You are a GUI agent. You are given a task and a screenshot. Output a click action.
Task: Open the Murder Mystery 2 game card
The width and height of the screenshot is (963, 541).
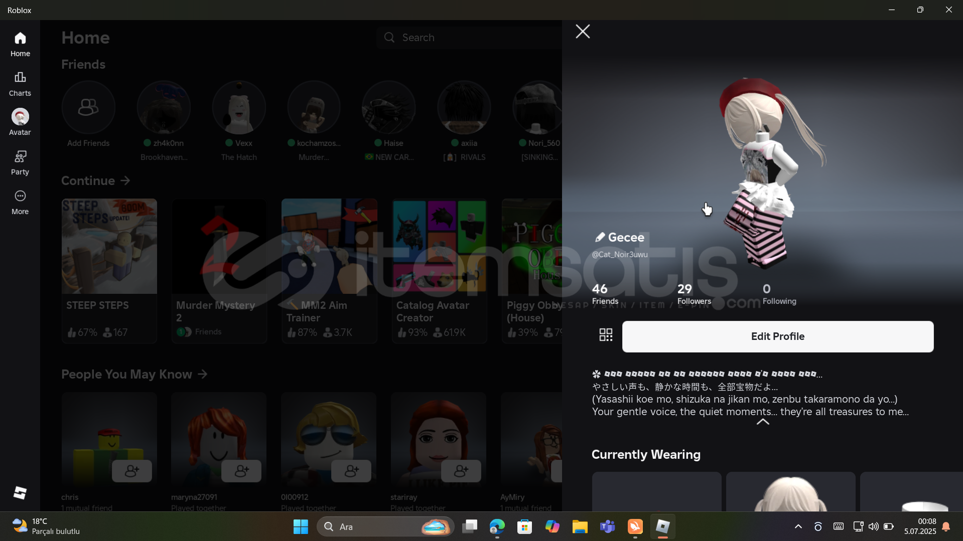click(219, 271)
